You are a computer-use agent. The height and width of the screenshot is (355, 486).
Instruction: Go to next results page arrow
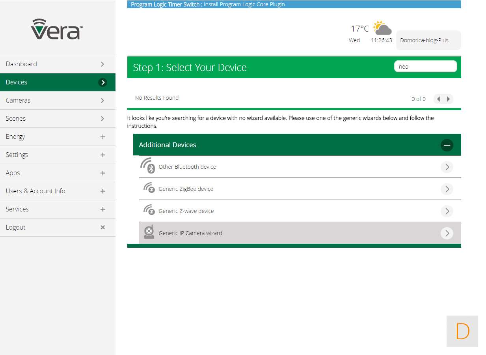[x=448, y=99]
